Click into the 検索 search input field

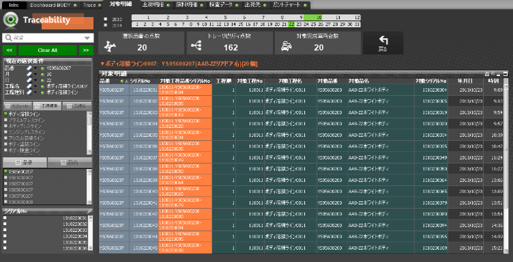tap(47, 38)
